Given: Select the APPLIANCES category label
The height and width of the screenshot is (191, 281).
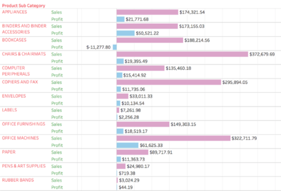Looking at the screenshot, I should (x=15, y=12).
